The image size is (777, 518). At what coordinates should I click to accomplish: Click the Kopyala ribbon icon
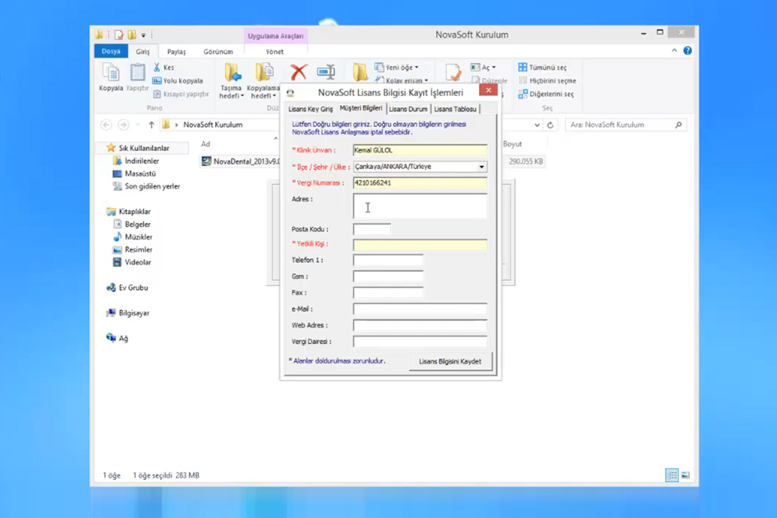[111, 77]
